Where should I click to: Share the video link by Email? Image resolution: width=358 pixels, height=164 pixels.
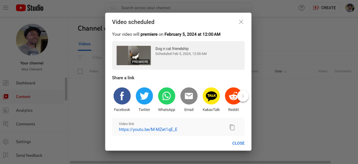189,96
